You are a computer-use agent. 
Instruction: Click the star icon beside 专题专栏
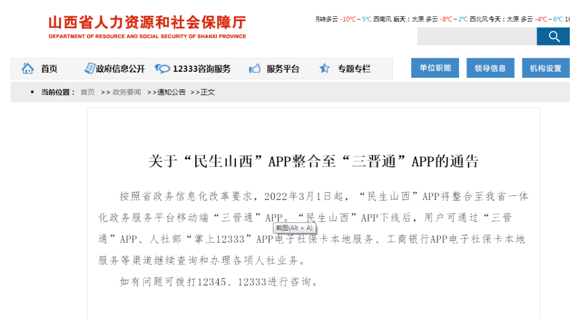click(x=324, y=69)
